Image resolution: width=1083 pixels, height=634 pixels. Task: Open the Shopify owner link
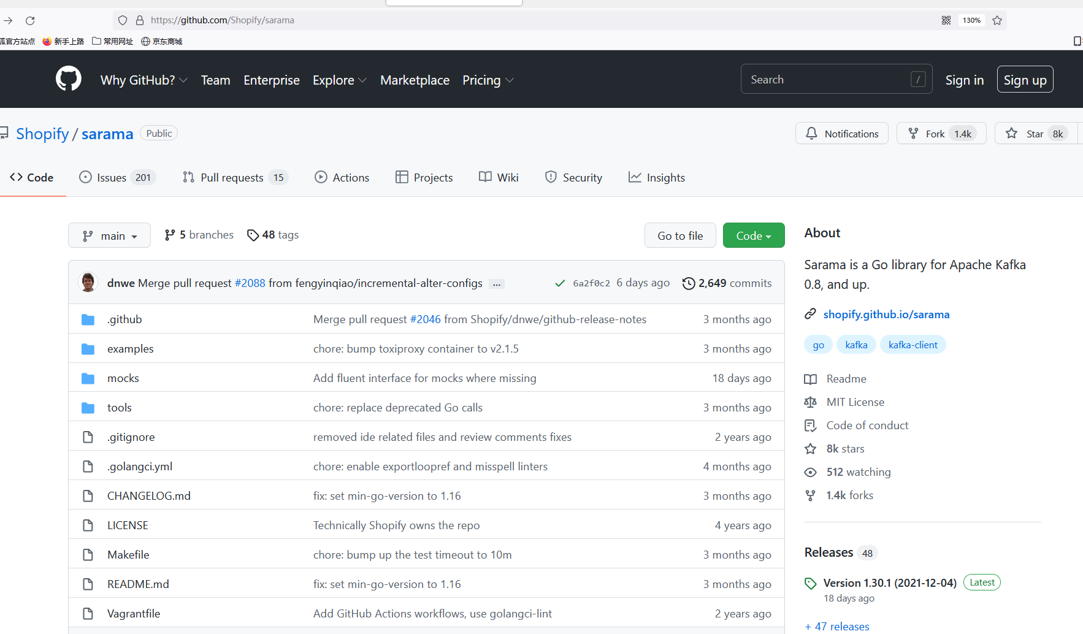42,134
